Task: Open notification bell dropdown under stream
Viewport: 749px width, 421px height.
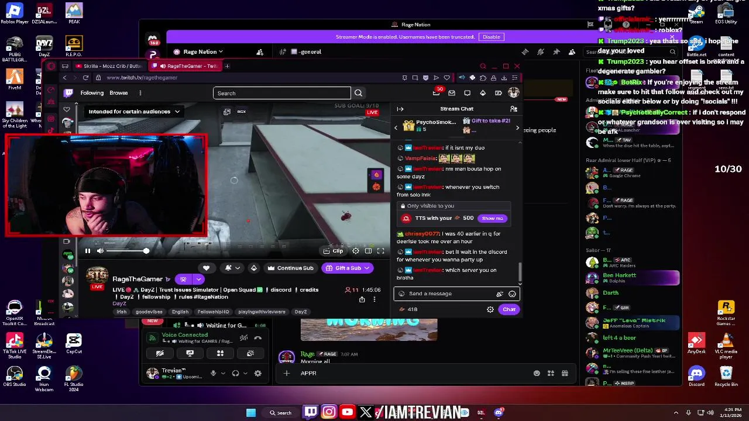Action: click(233, 268)
